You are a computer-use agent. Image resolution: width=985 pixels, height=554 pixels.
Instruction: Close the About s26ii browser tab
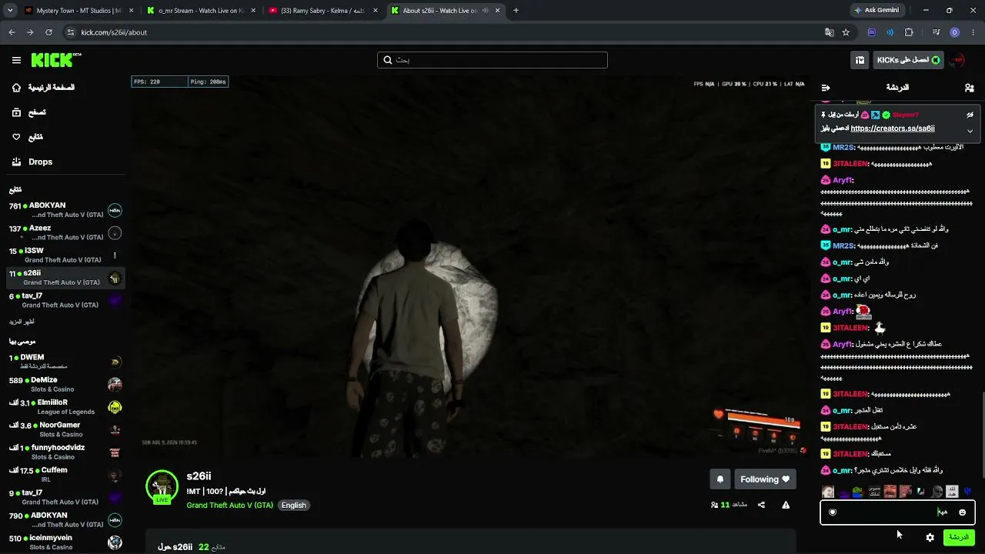[x=497, y=11]
